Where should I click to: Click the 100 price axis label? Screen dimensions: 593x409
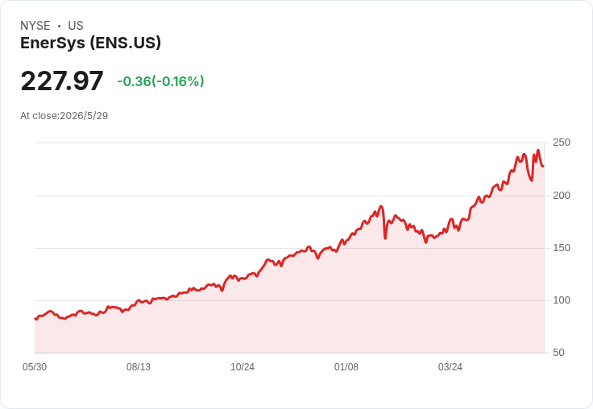click(562, 300)
